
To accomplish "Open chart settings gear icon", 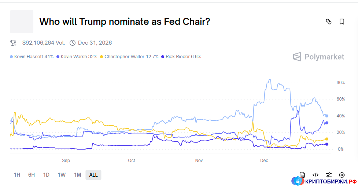I will point(342,175).
